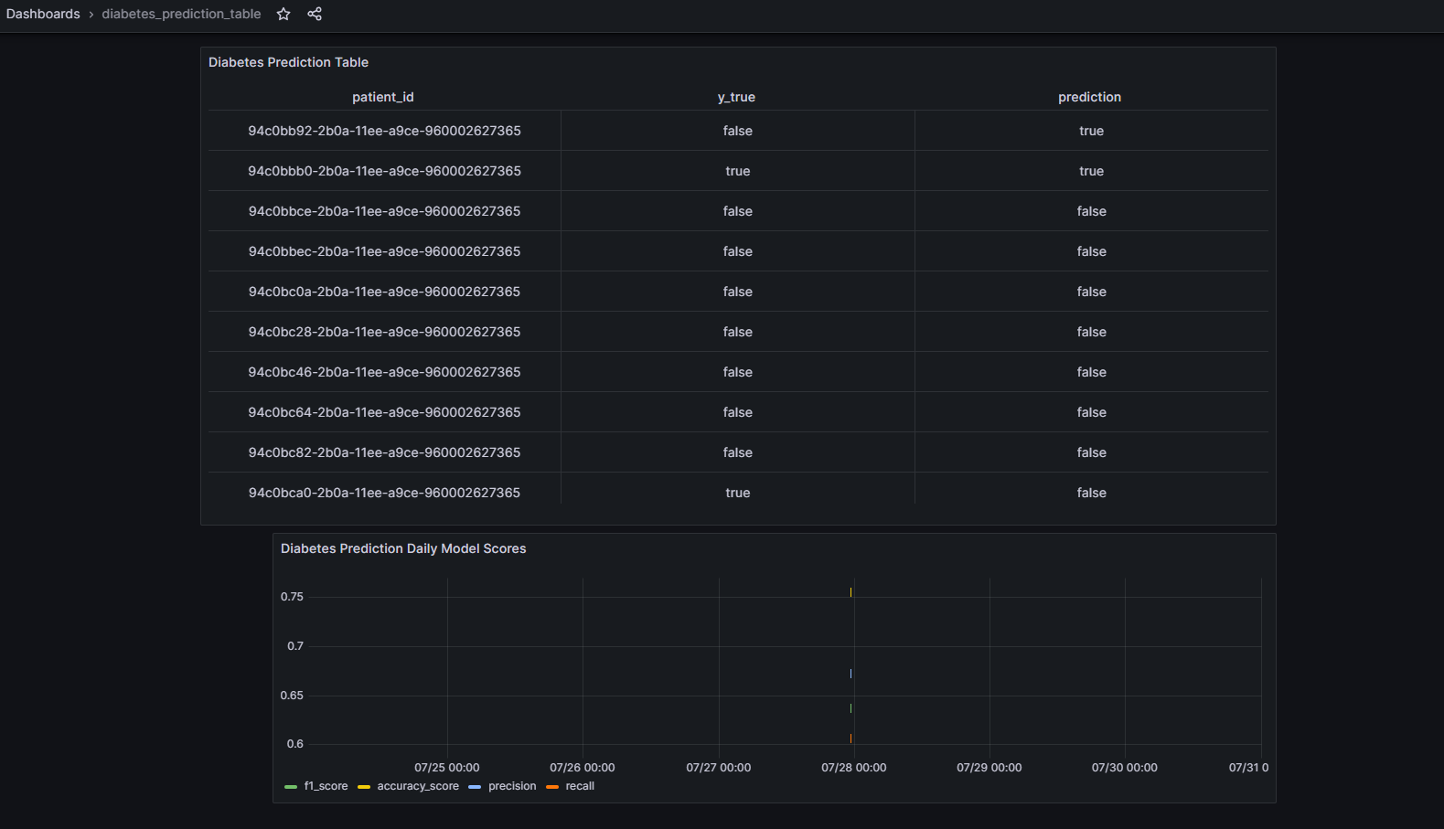Sort by y_true column header
This screenshot has height=829, width=1444.
pos(736,97)
